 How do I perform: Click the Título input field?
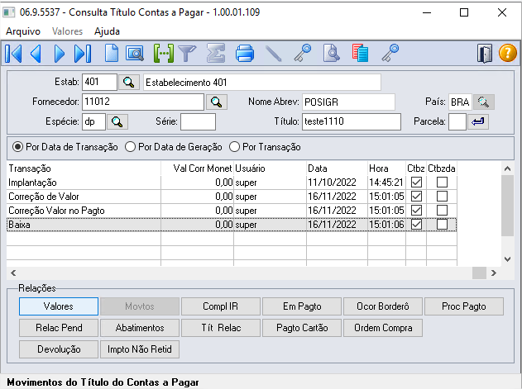[352, 121]
